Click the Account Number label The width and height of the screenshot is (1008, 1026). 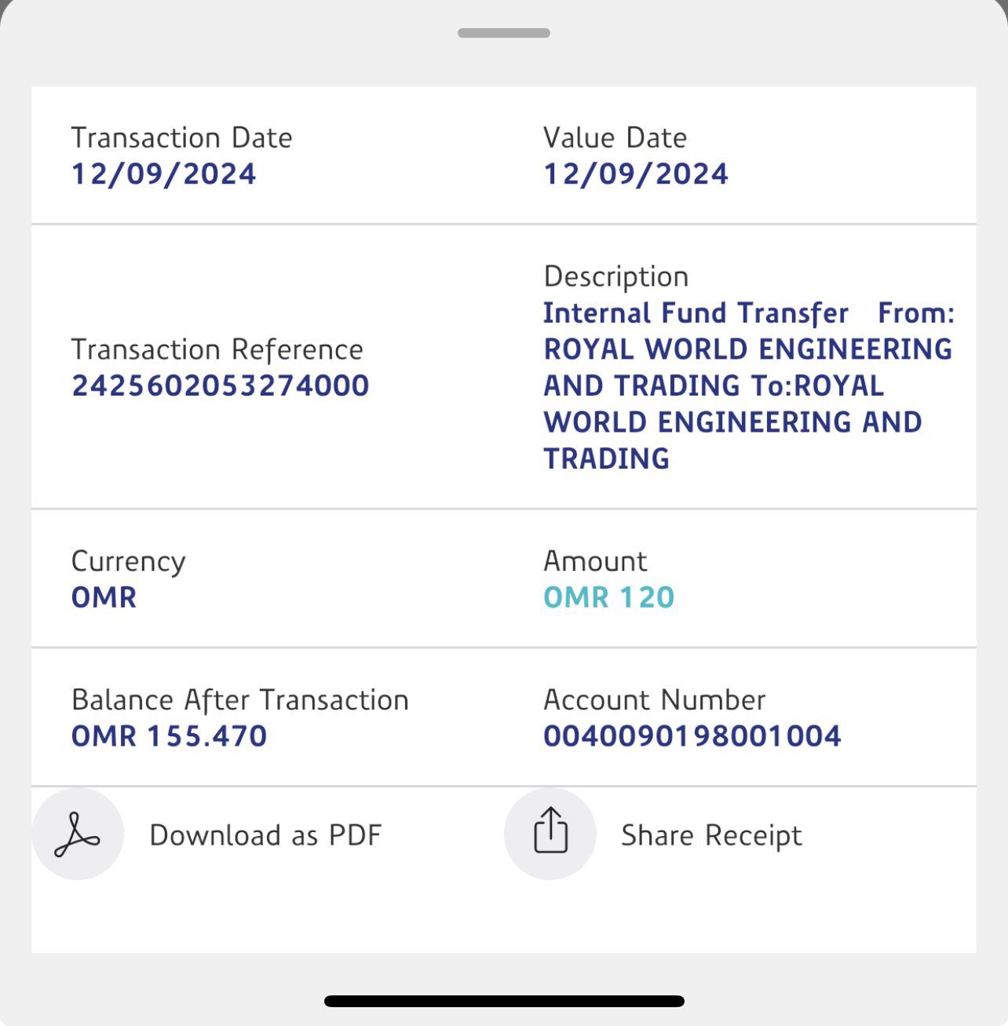(x=654, y=699)
